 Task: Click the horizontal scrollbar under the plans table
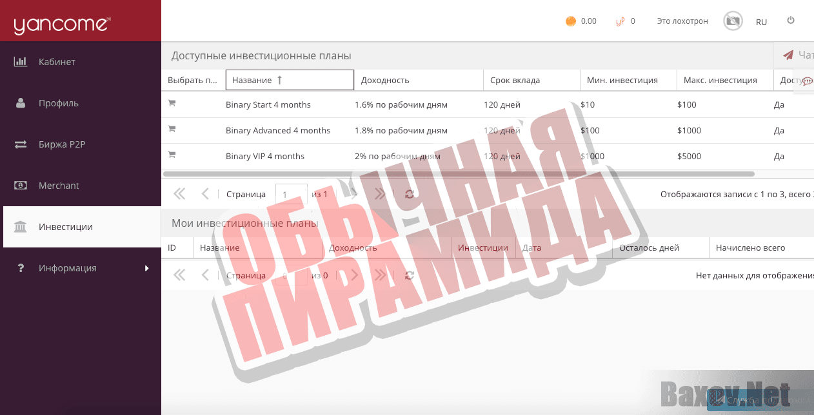(x=458, y=174)
